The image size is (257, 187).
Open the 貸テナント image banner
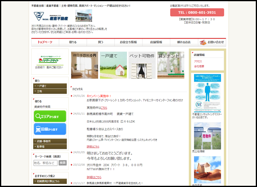171,65
